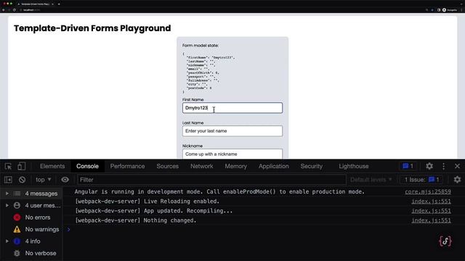Open core.mjs:25859 source link
The width and height of the screenshot is (465, 261).
click(428, 191)
